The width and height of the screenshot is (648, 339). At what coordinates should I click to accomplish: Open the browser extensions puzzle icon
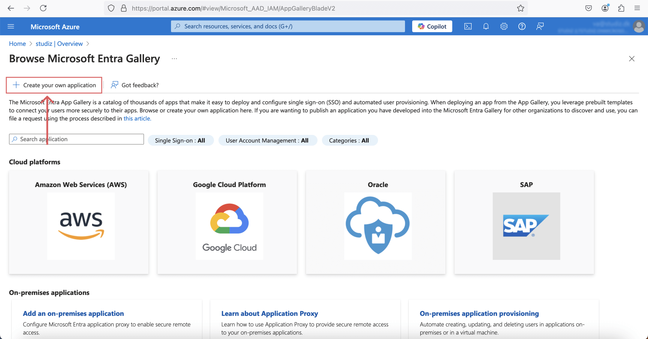(621, 8)
